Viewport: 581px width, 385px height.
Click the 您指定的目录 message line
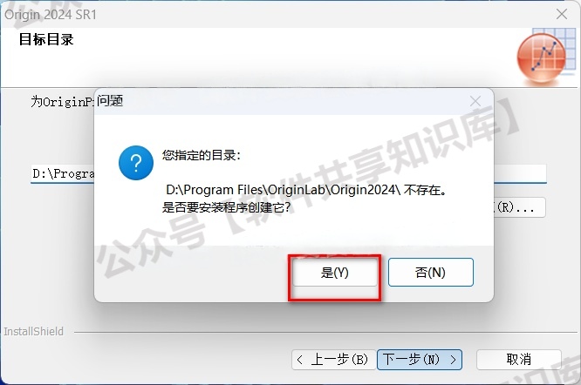coord(202,155)
